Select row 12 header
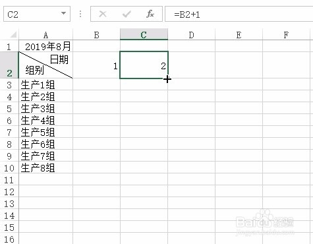The image size is (313, 244). (x=9, y=191)
